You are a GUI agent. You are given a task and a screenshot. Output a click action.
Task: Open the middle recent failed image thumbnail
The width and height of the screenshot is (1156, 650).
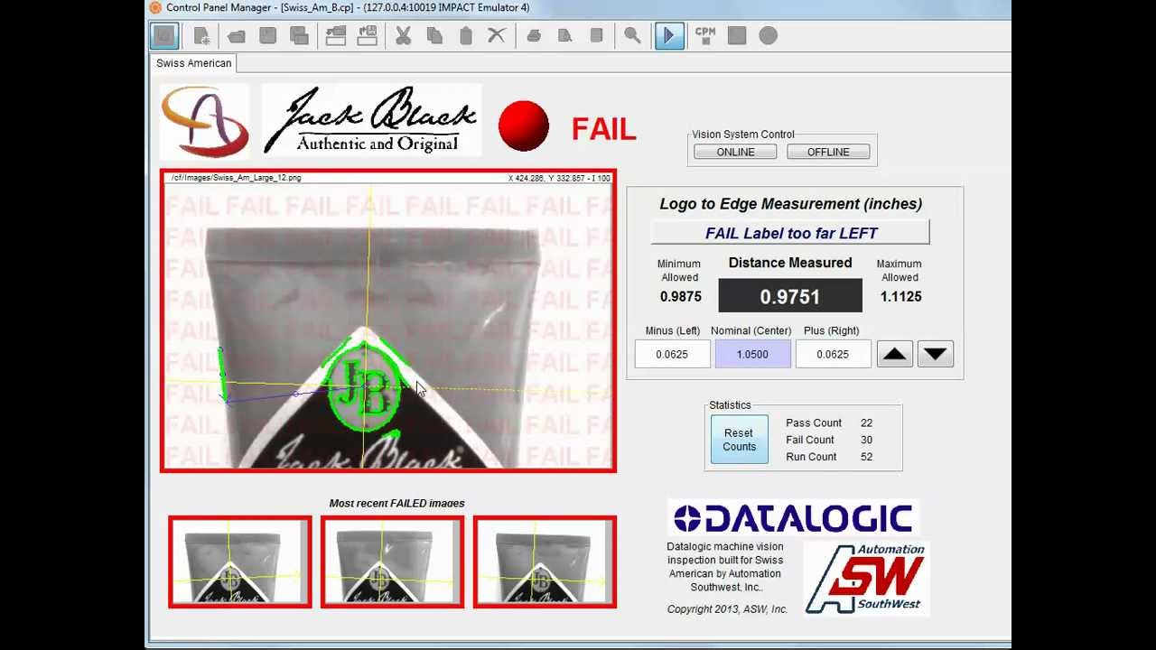[x=393, y=562]
